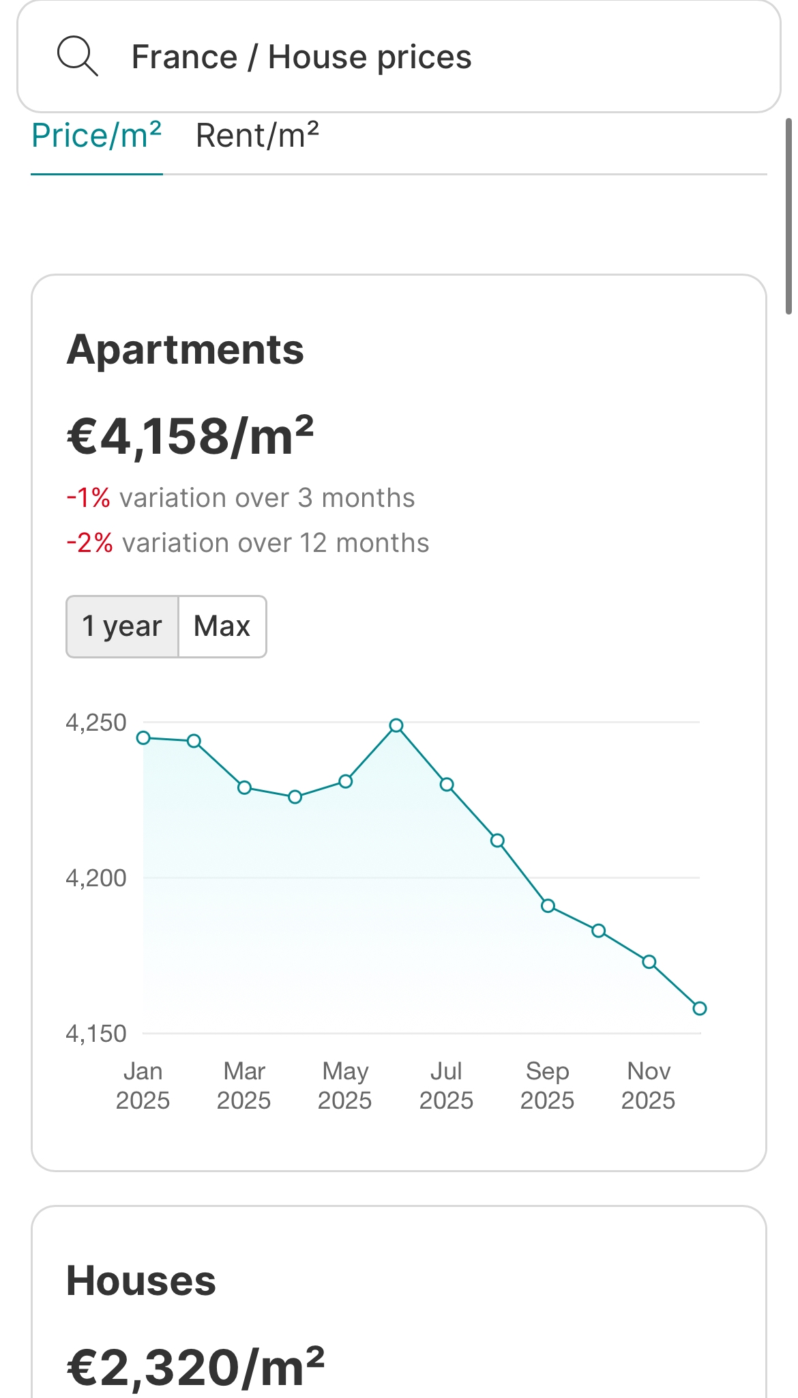Viewport: 798px width, 1398px height.
Task: Click the September 2025 chart data point
Action: point(548,906)
